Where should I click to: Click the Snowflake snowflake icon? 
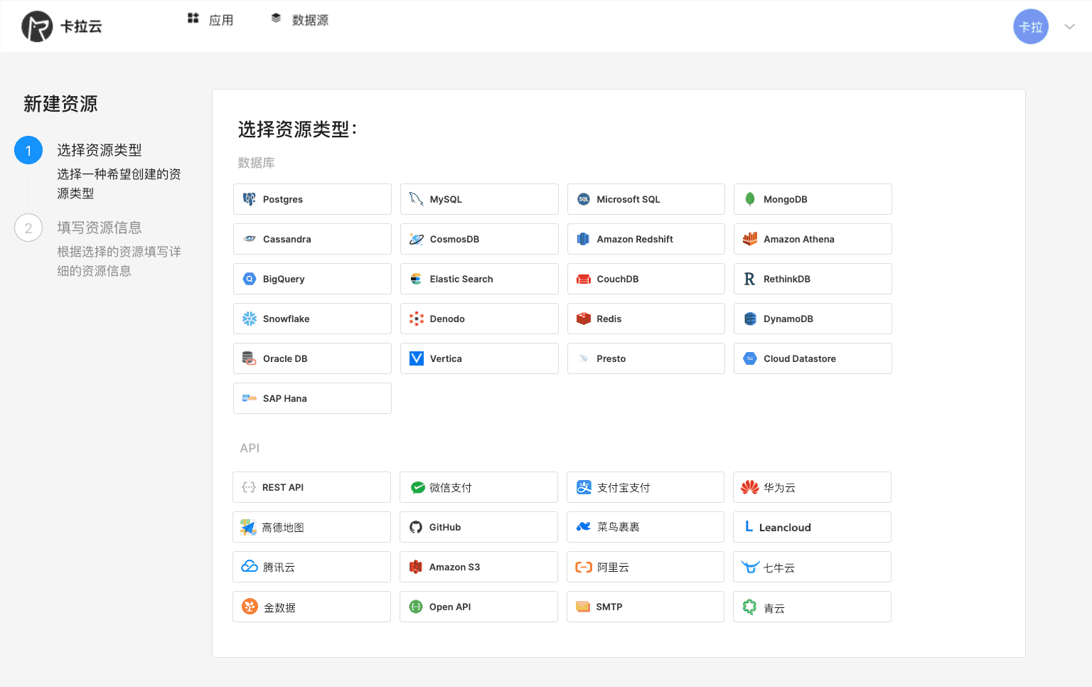[250, 319]
